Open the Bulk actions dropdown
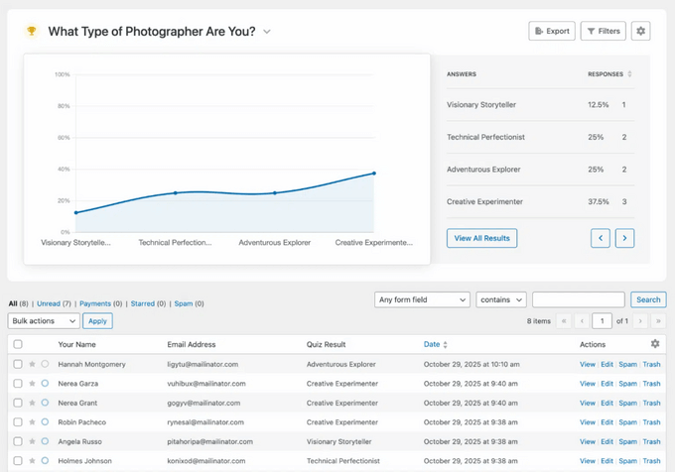Screen dimensions: 675x472 (x=44, y=321)
